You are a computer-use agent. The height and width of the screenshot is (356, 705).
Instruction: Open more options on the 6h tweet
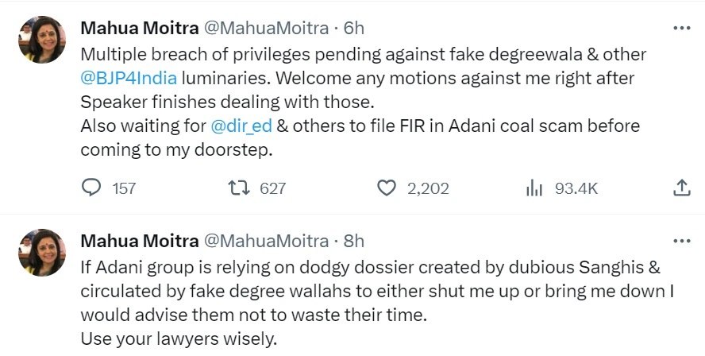681,28
